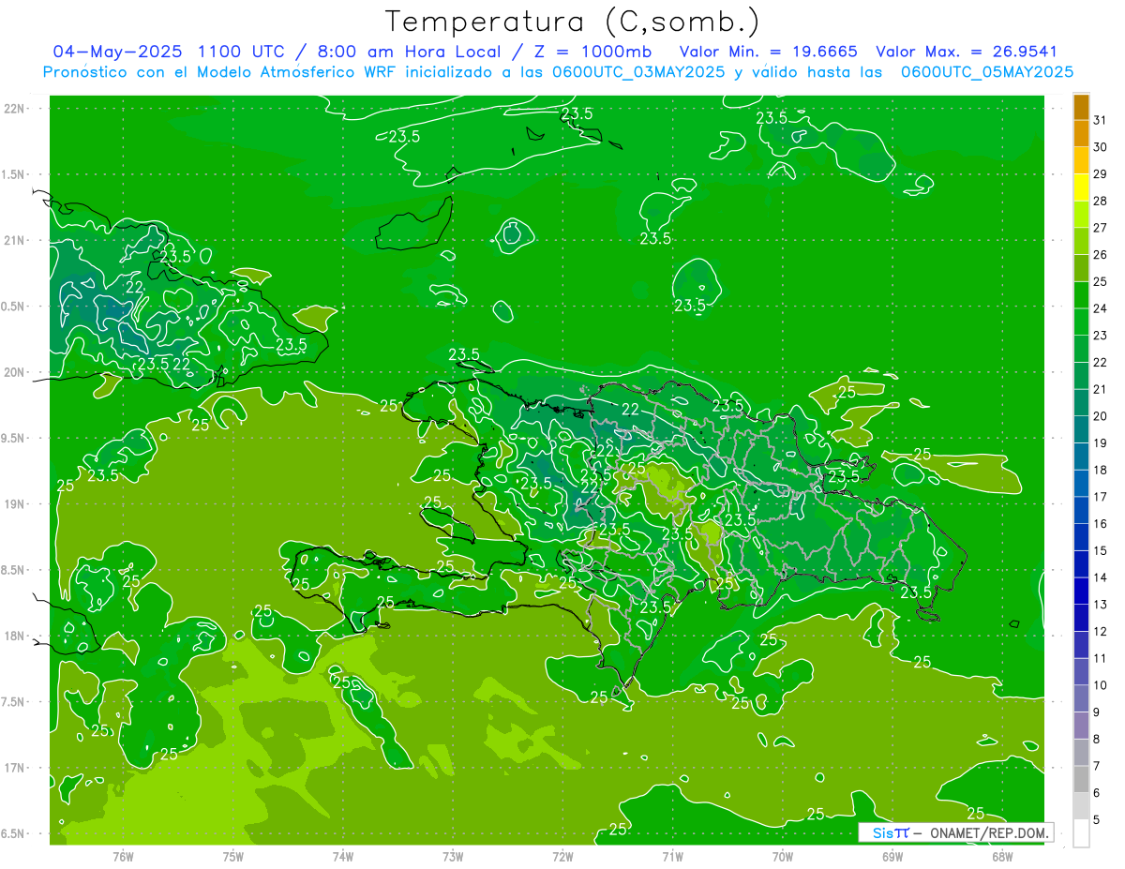
Task: Click the legend swatch between 24 and 25
Action: click(1081, 295)
